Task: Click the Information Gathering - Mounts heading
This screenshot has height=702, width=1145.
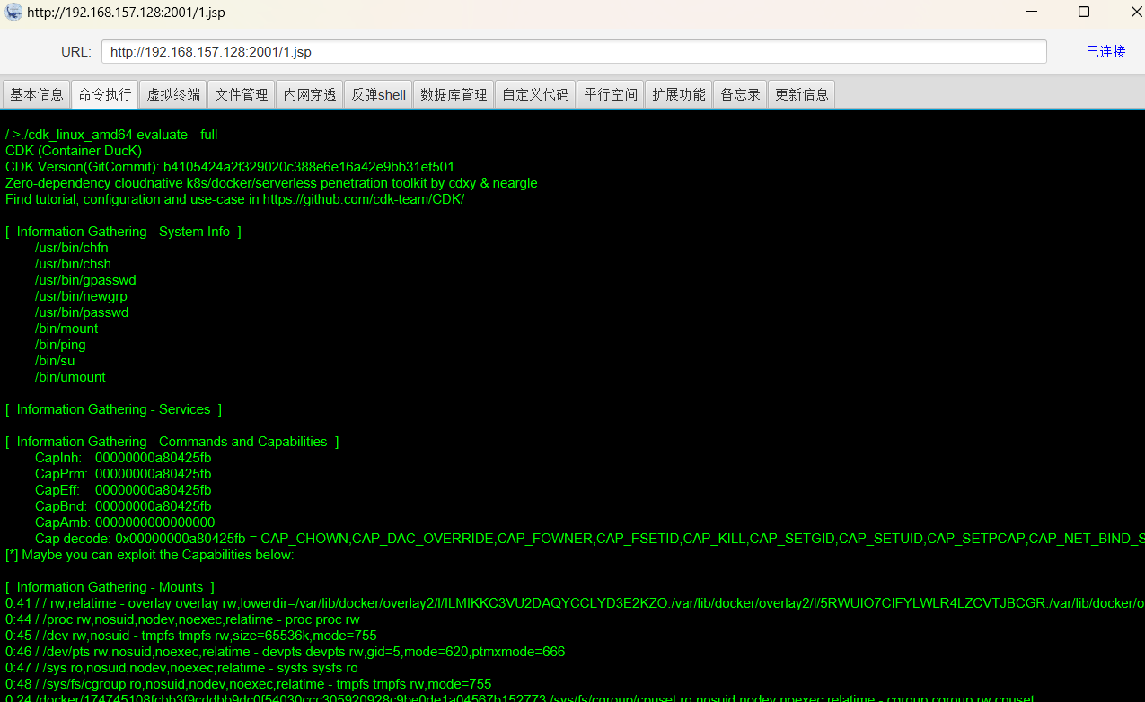Action: pyautogui.click(x=110, y=587)
